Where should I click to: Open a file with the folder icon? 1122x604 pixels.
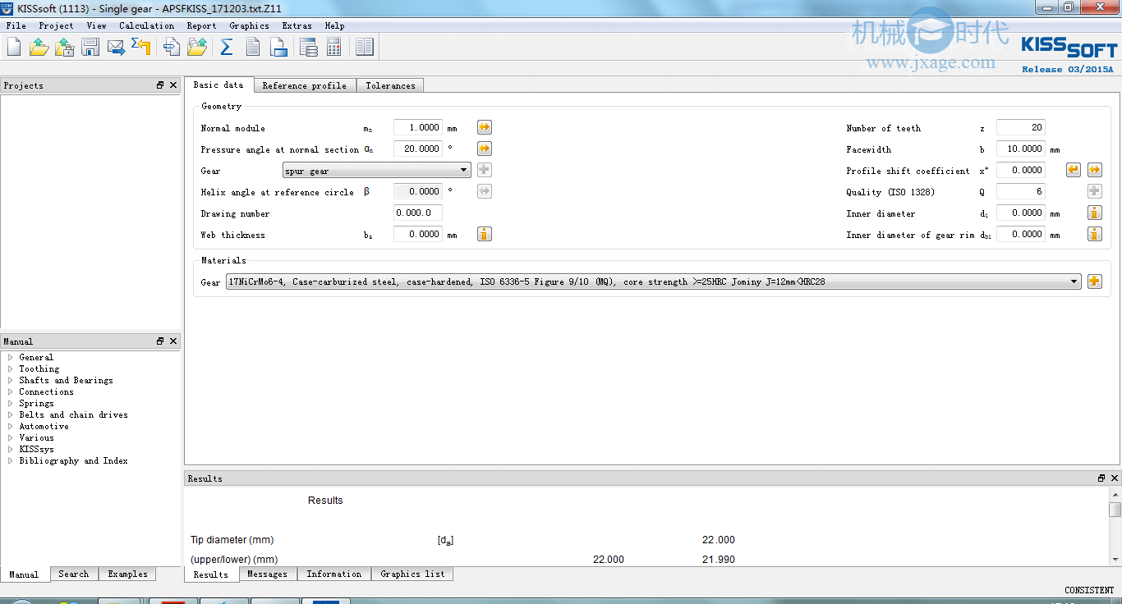click(39, 47)
